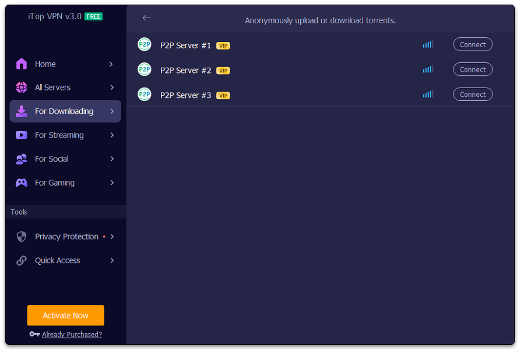Open the For Gaming menu item
This screenshot has height=350, width=520.
coord(55,183)
